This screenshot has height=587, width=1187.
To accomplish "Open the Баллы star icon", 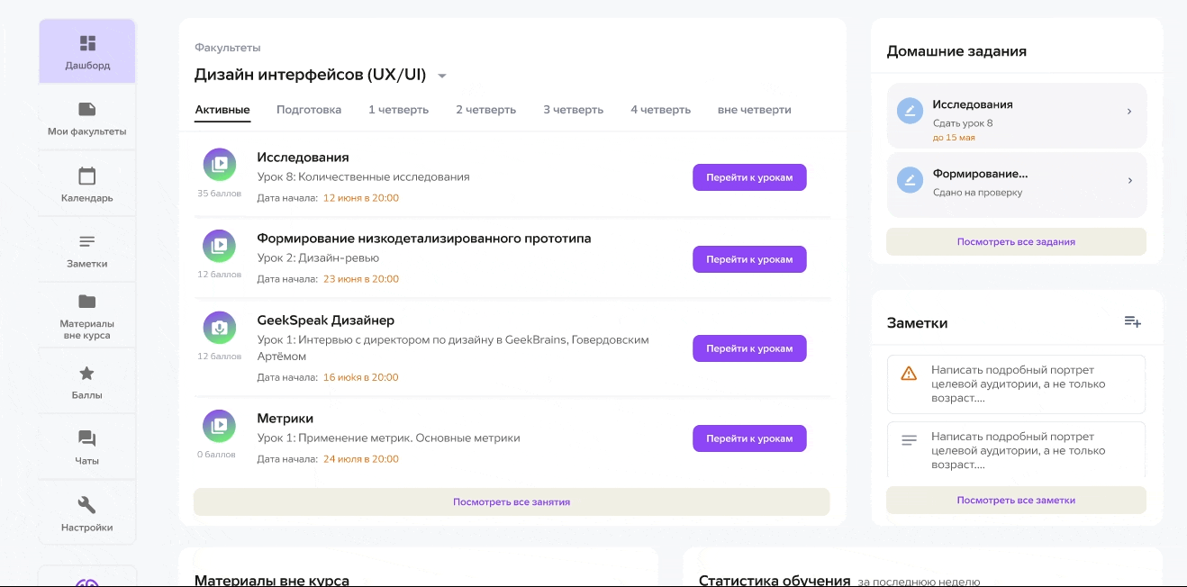I will (86, 379).
